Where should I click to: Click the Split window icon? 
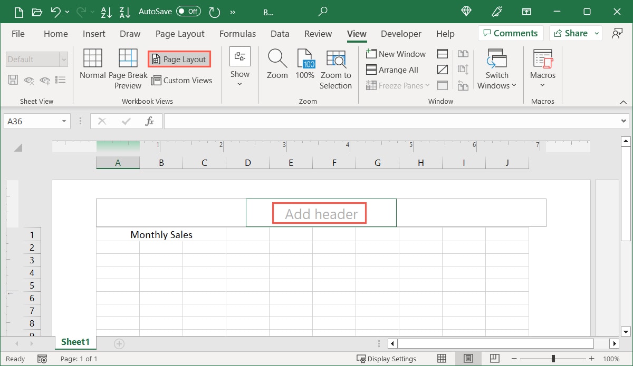tap(442, 54)
